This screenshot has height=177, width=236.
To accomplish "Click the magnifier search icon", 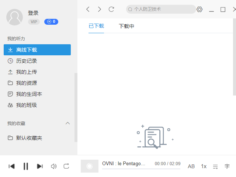I will [130, 9].
